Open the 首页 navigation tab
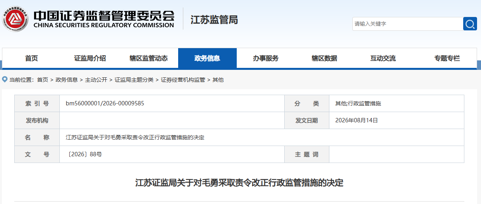This screenshot has width=481, height=204. 32,58
